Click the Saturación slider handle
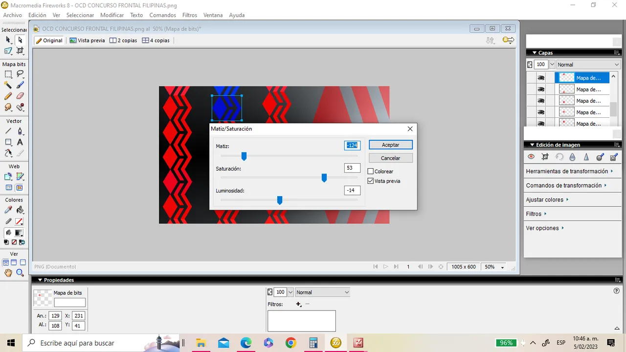626x352 pixels. pos(324,178)
